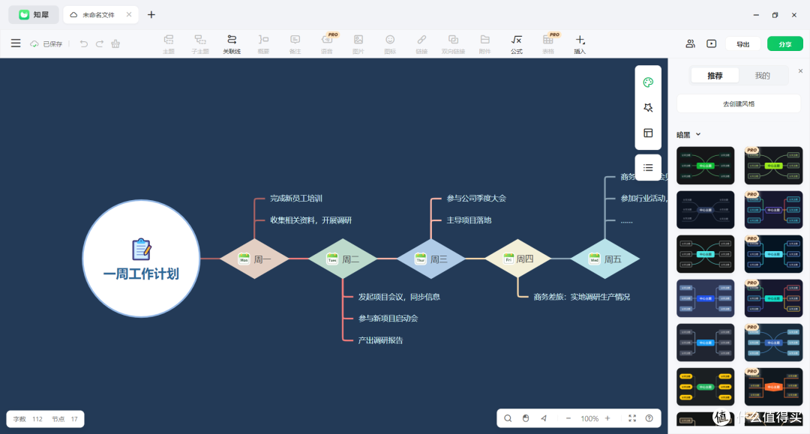
Task: Select the 周四 diamond node
Action: tap(517, 259)
